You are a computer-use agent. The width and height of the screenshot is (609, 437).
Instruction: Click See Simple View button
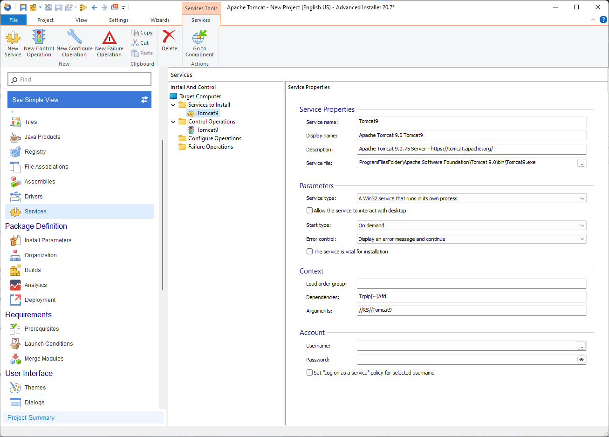point(80,100)
